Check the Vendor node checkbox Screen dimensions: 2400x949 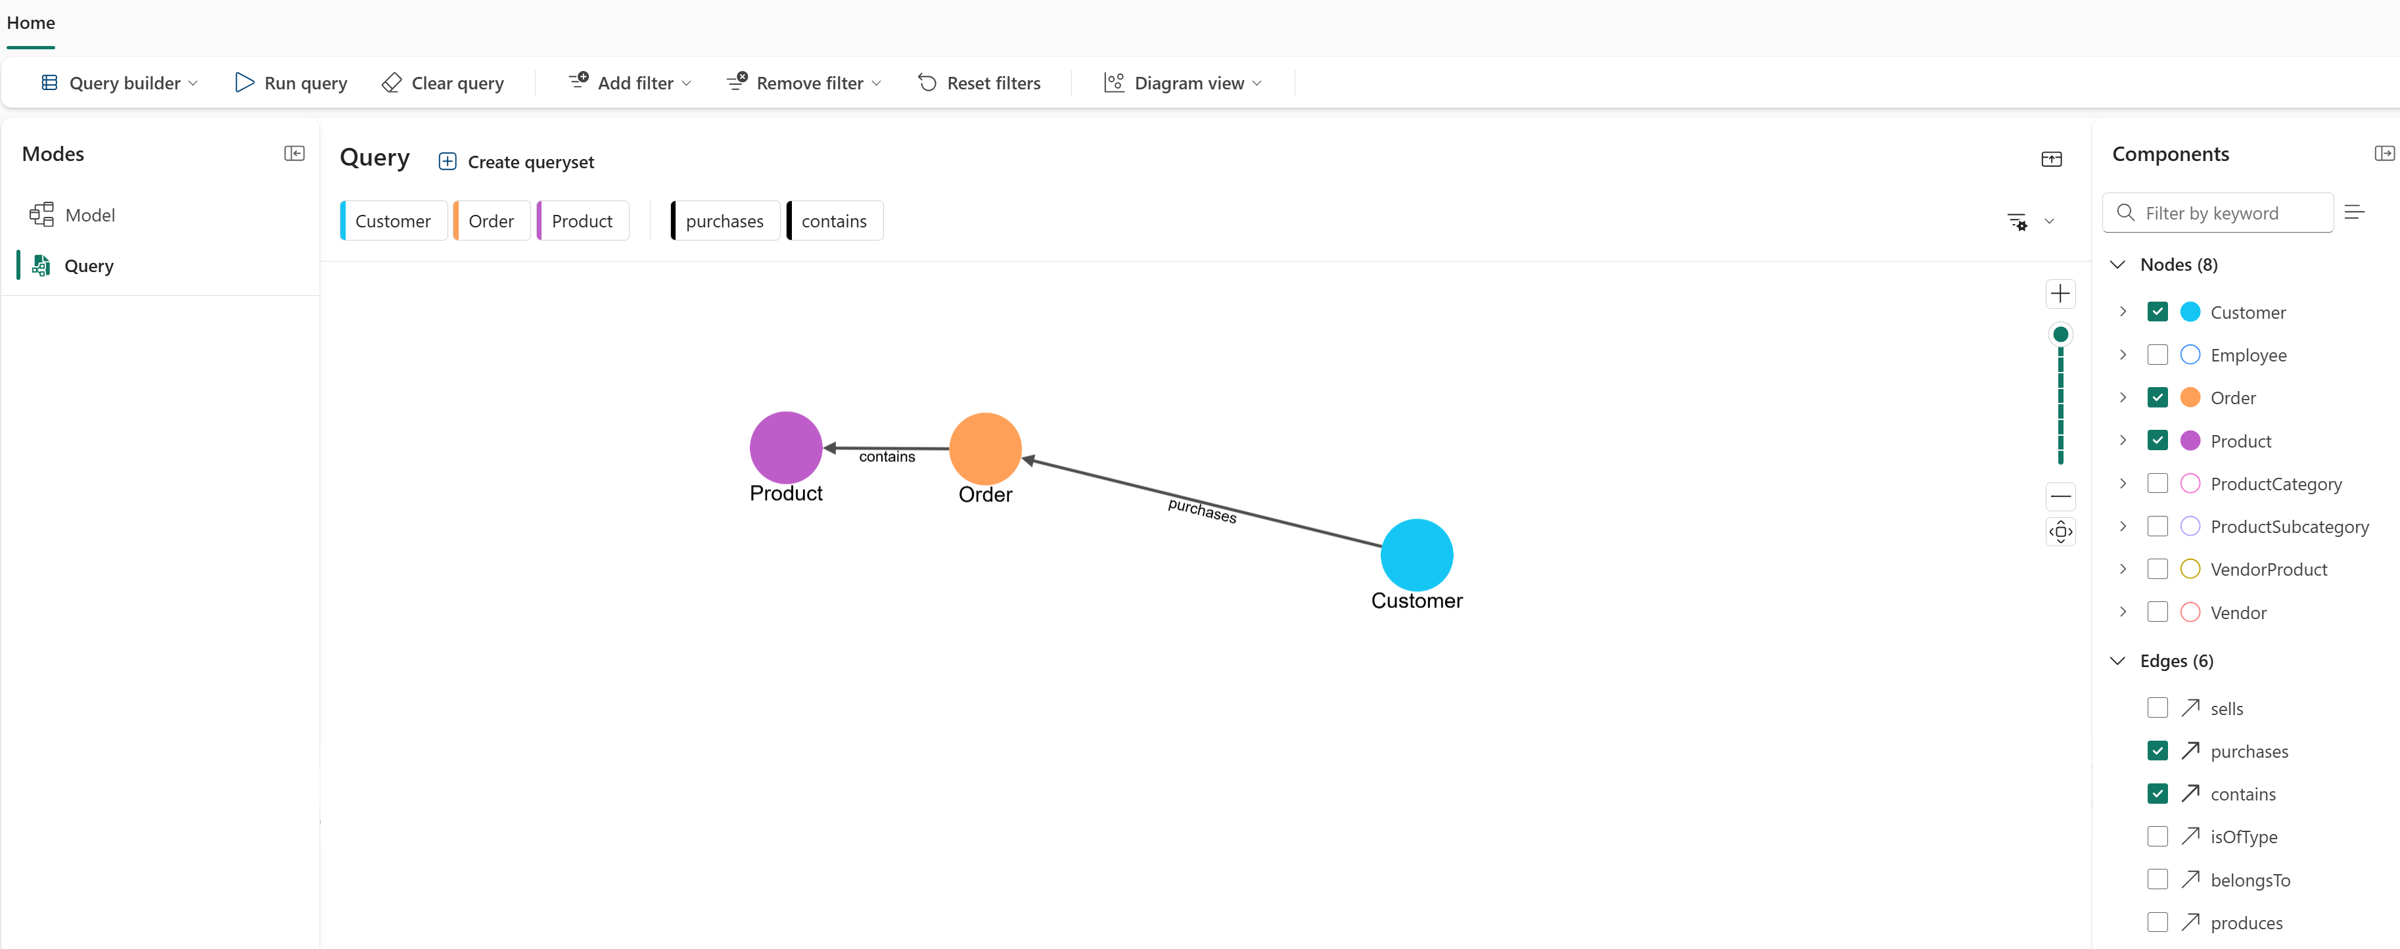2157,612
